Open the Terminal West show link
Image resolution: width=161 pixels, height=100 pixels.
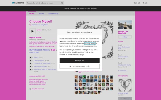coord(123,57)
